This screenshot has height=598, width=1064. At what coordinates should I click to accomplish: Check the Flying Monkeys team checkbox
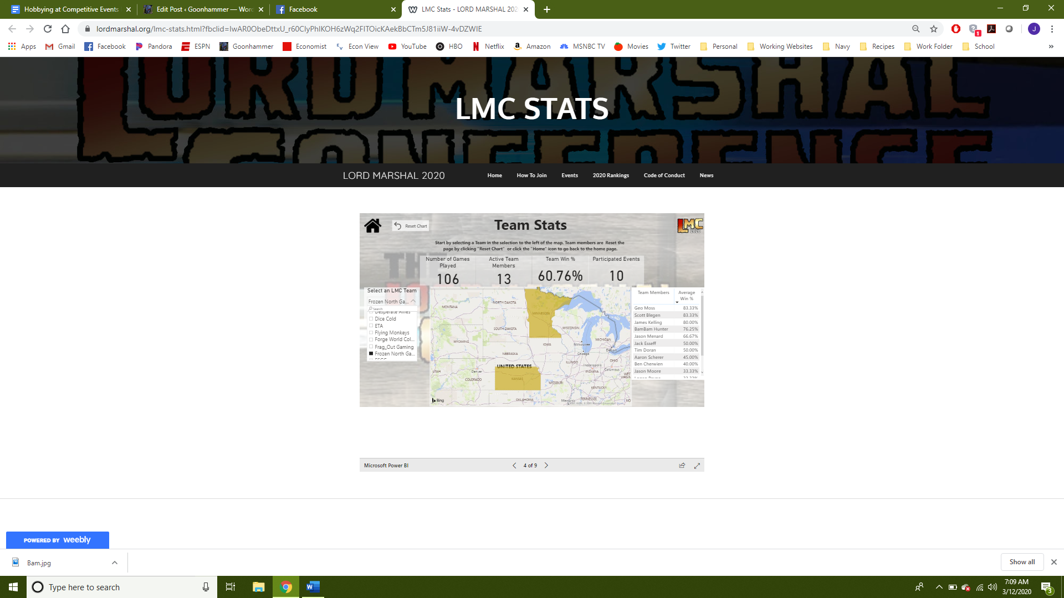(x=371, y=333)
